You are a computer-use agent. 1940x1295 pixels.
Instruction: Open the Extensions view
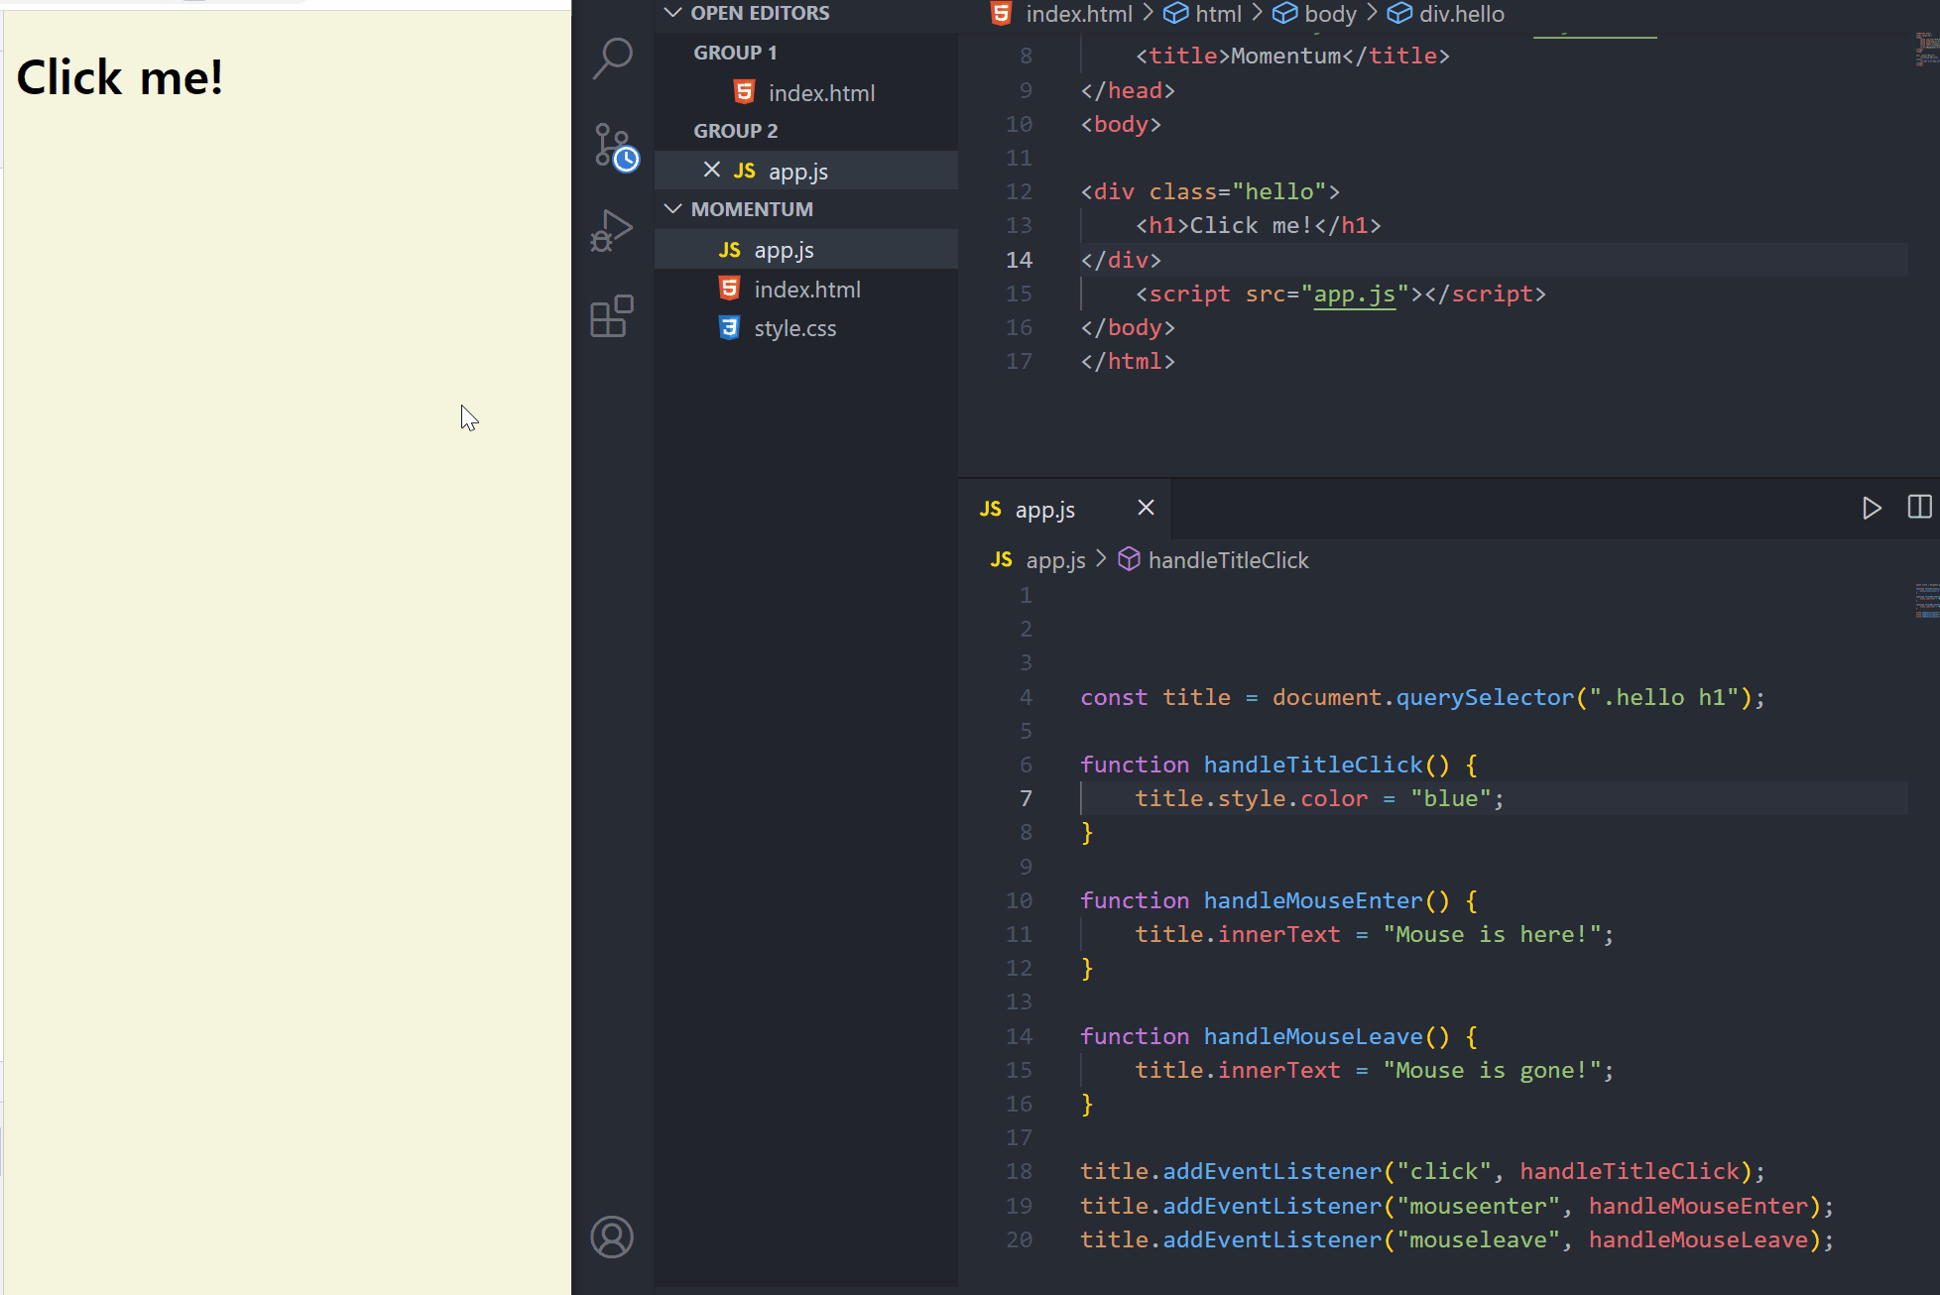click(612, 316)
